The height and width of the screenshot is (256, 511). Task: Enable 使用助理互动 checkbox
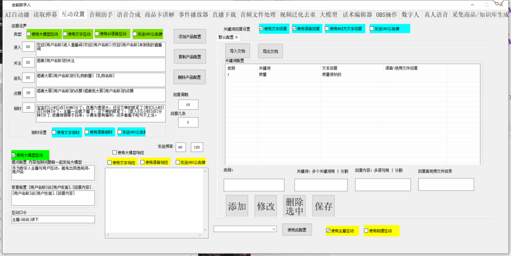pyautogui.click(x=366, y=231)
